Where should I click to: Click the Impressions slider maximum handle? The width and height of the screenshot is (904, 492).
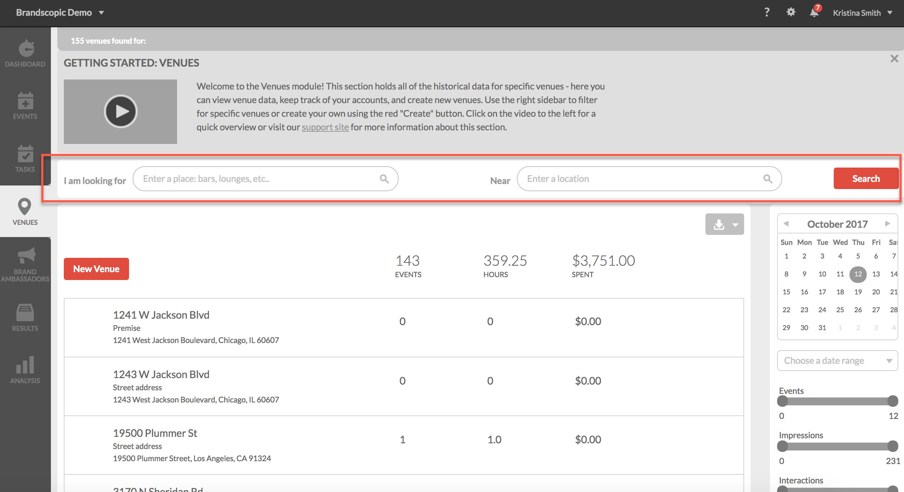893,446
